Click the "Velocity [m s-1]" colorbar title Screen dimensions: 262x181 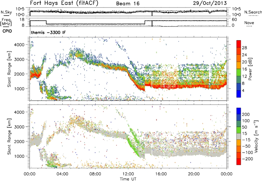256,136
